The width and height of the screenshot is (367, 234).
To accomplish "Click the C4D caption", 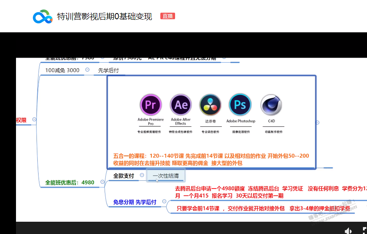I will [x=271, y=121].
